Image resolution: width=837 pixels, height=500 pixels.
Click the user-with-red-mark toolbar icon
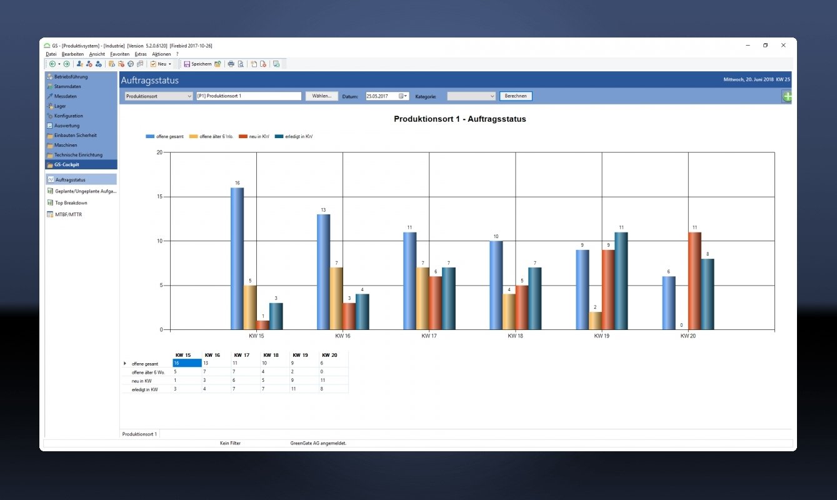tap(89, 64)
